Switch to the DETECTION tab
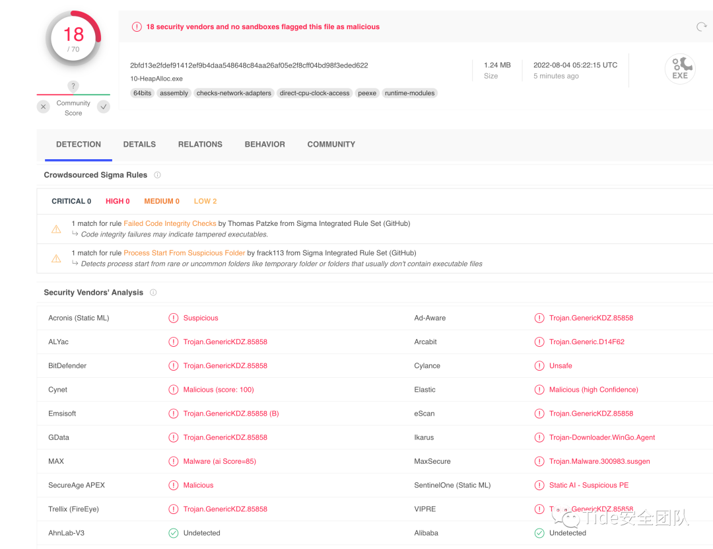 78,144
